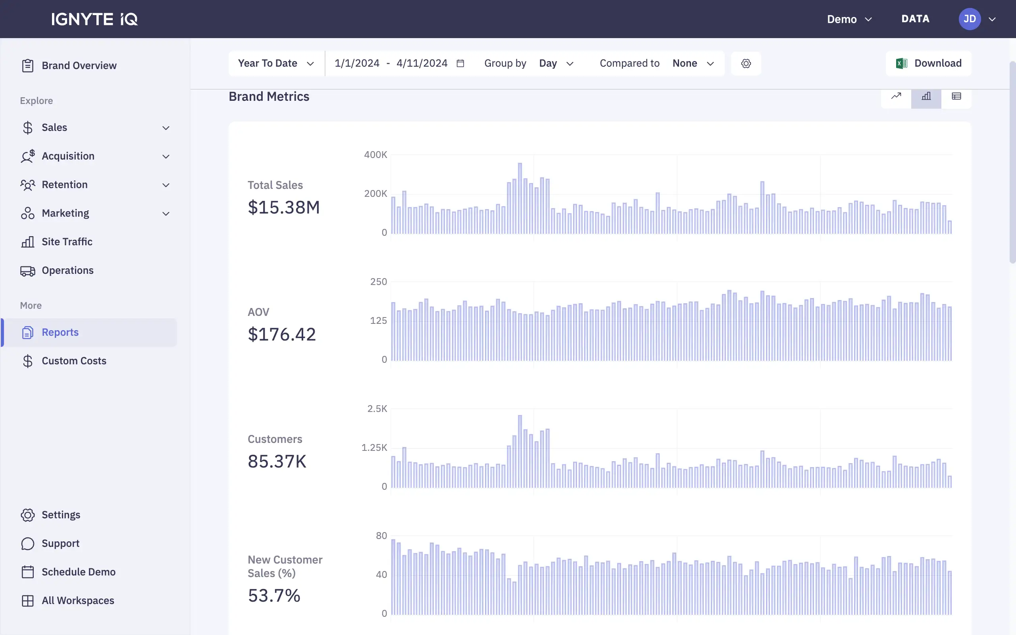Click the Reports document icon
The height and width of the screenshot is (635, 1016).
click(28, 333)
